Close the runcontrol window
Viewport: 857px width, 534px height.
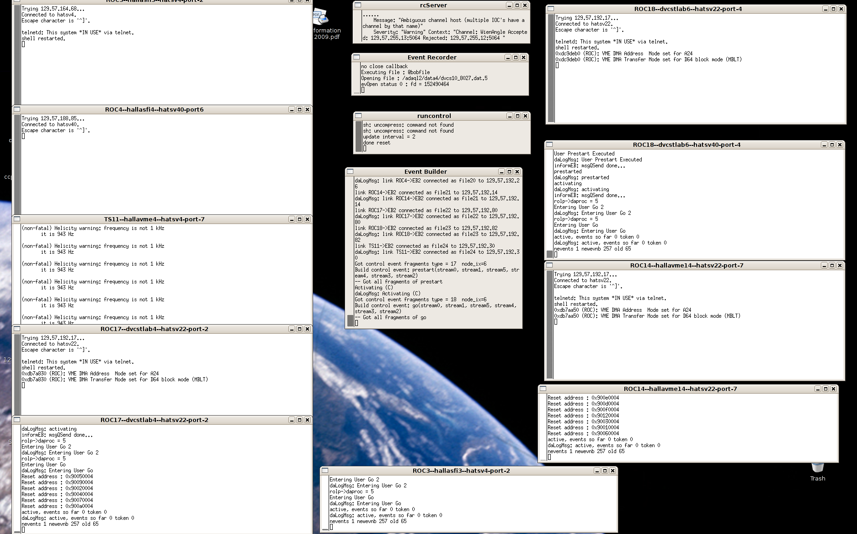click(x=525, y=116)
